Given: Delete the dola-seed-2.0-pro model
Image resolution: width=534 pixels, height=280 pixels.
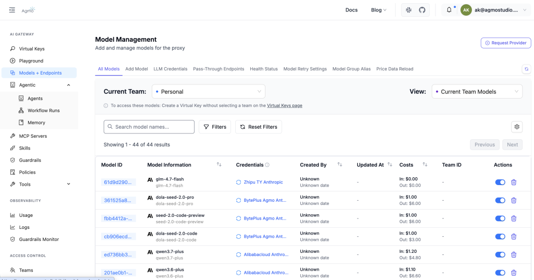Looking at the screenshot, I should (x=514, y=200).
